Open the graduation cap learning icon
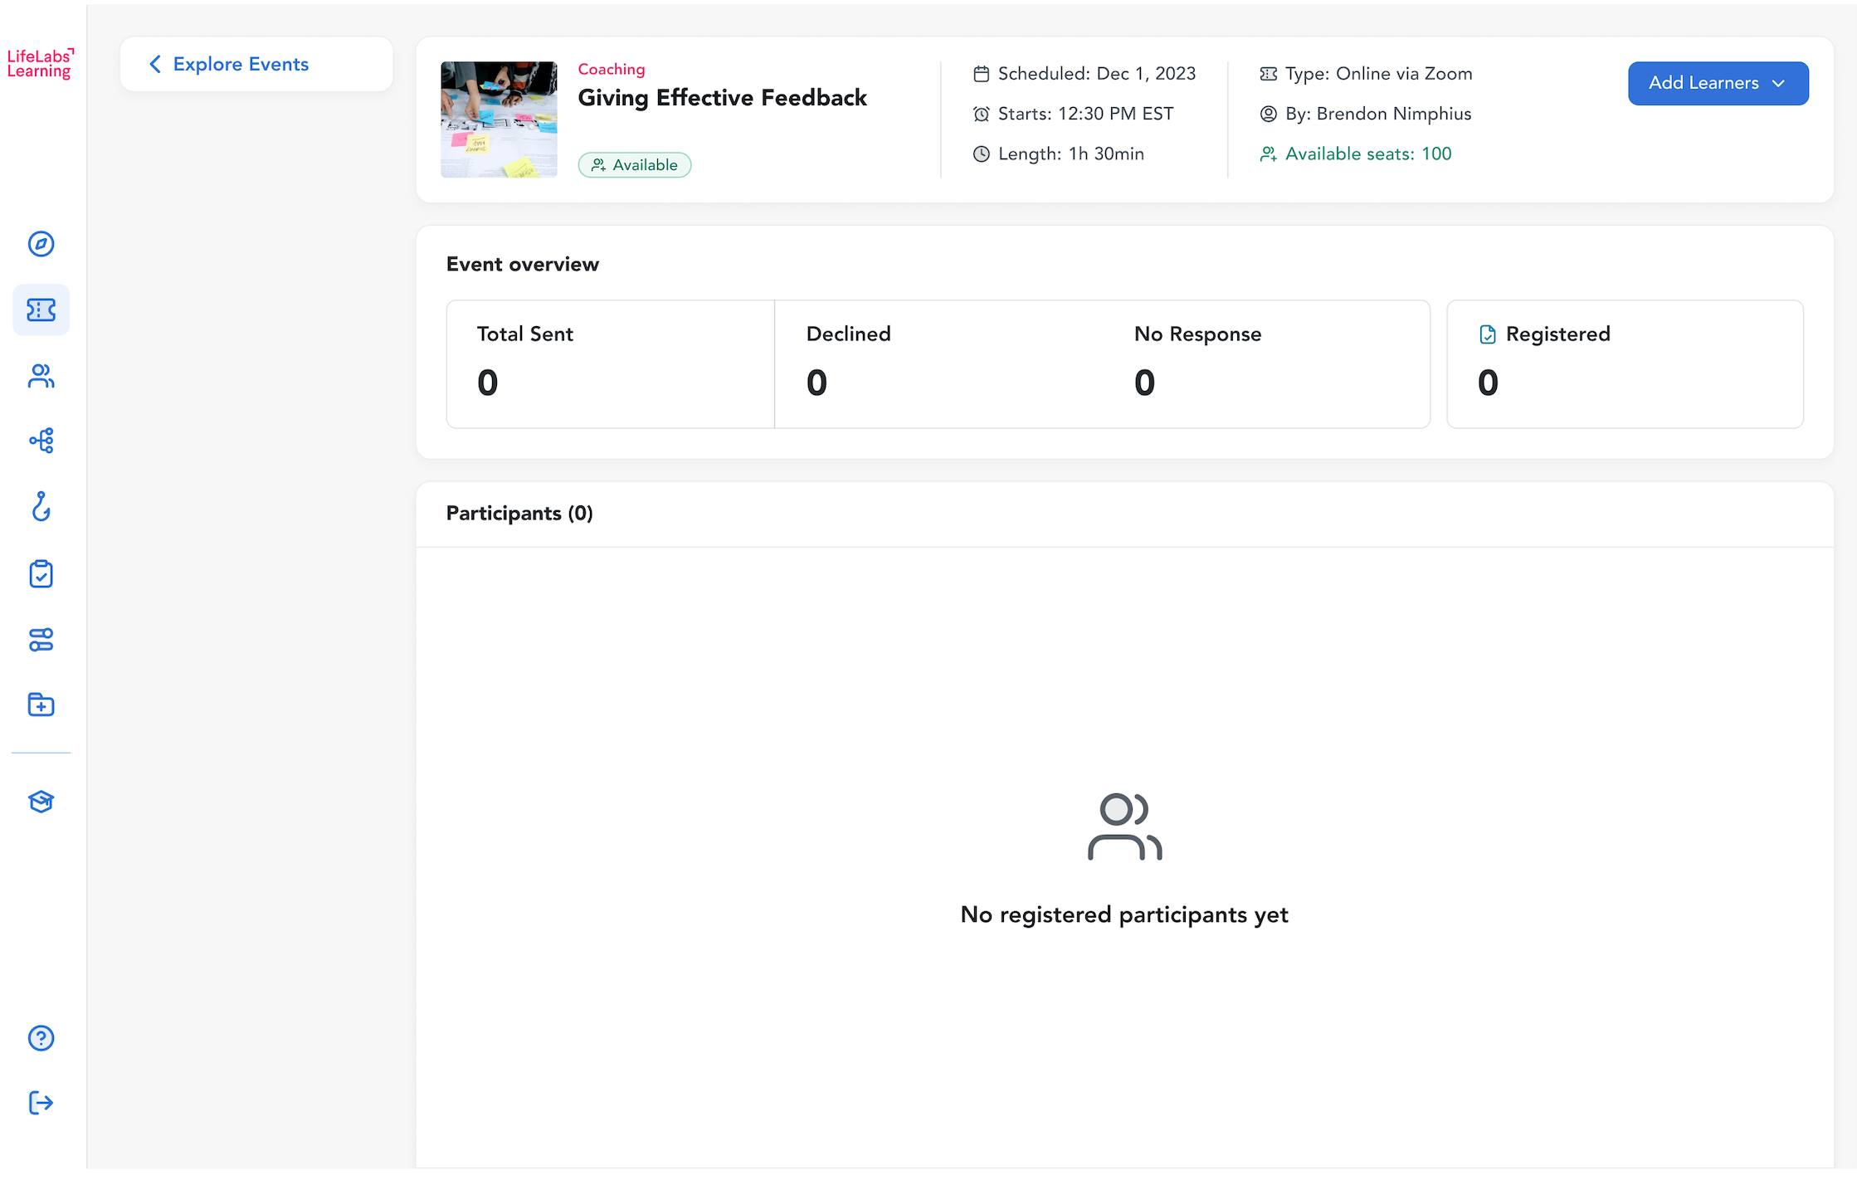This screenshot has height=1180, width=1857. (41, 802)
